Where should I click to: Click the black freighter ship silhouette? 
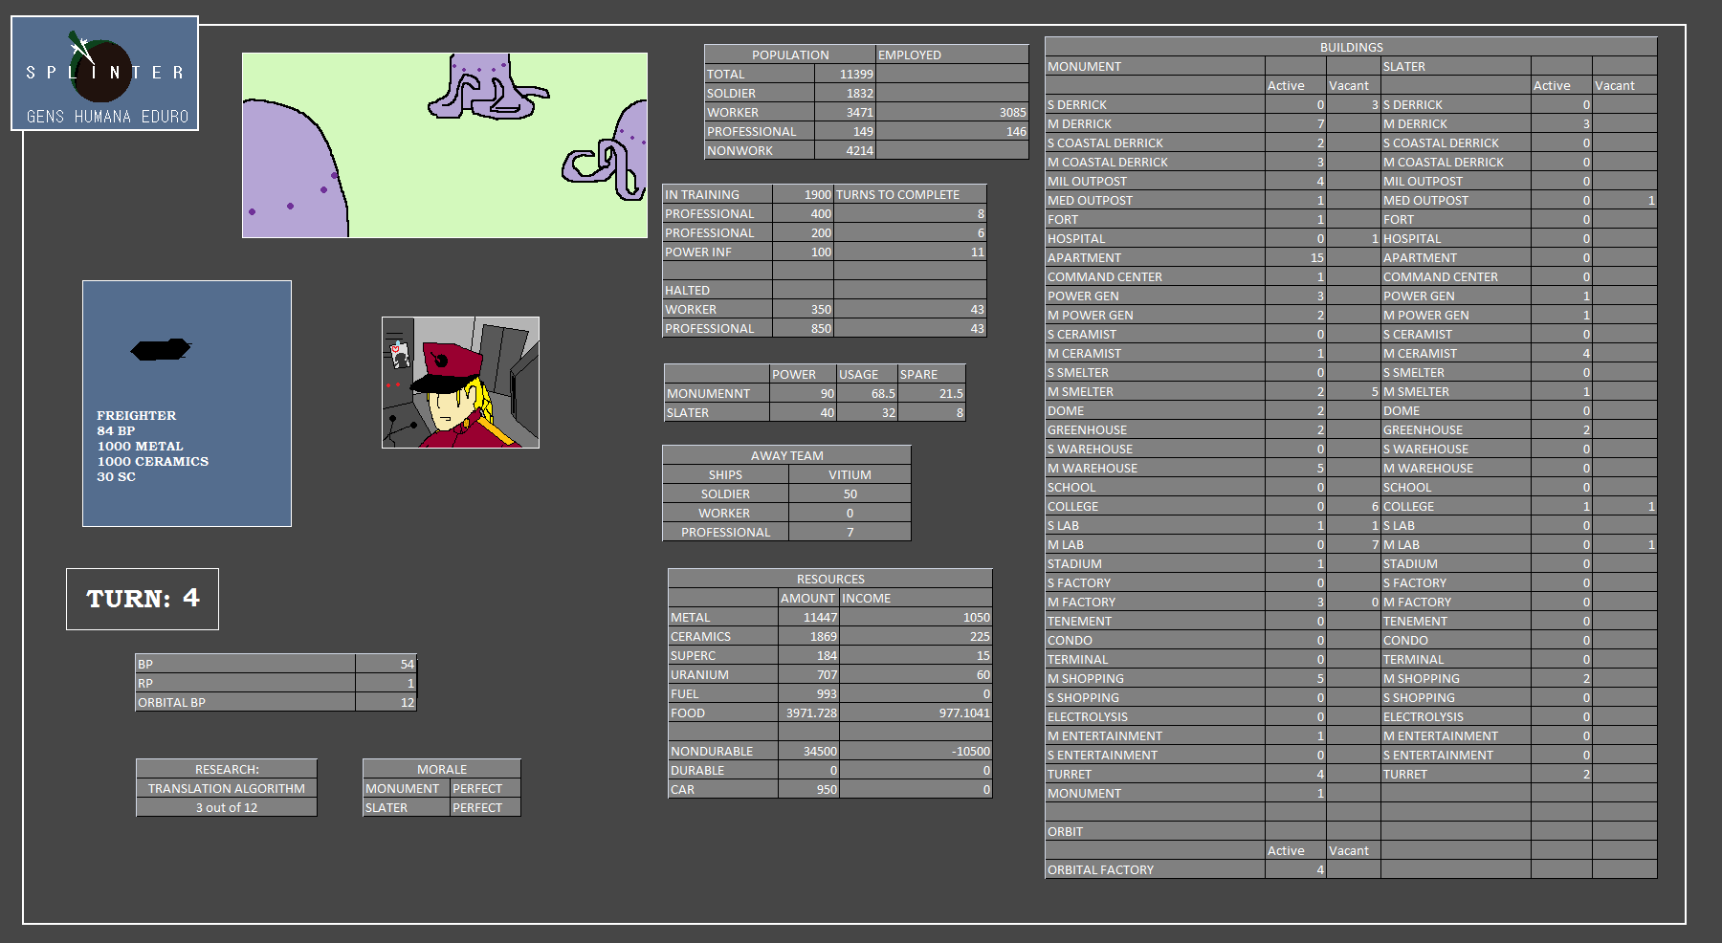click(161, 350)
